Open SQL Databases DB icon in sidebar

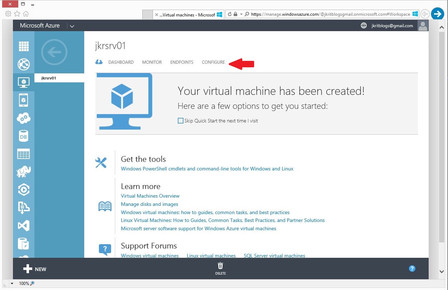pos(24,136)
